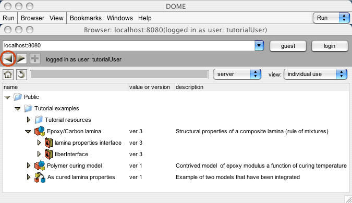Select lamina properties interface label

click(x=88, y=143)
